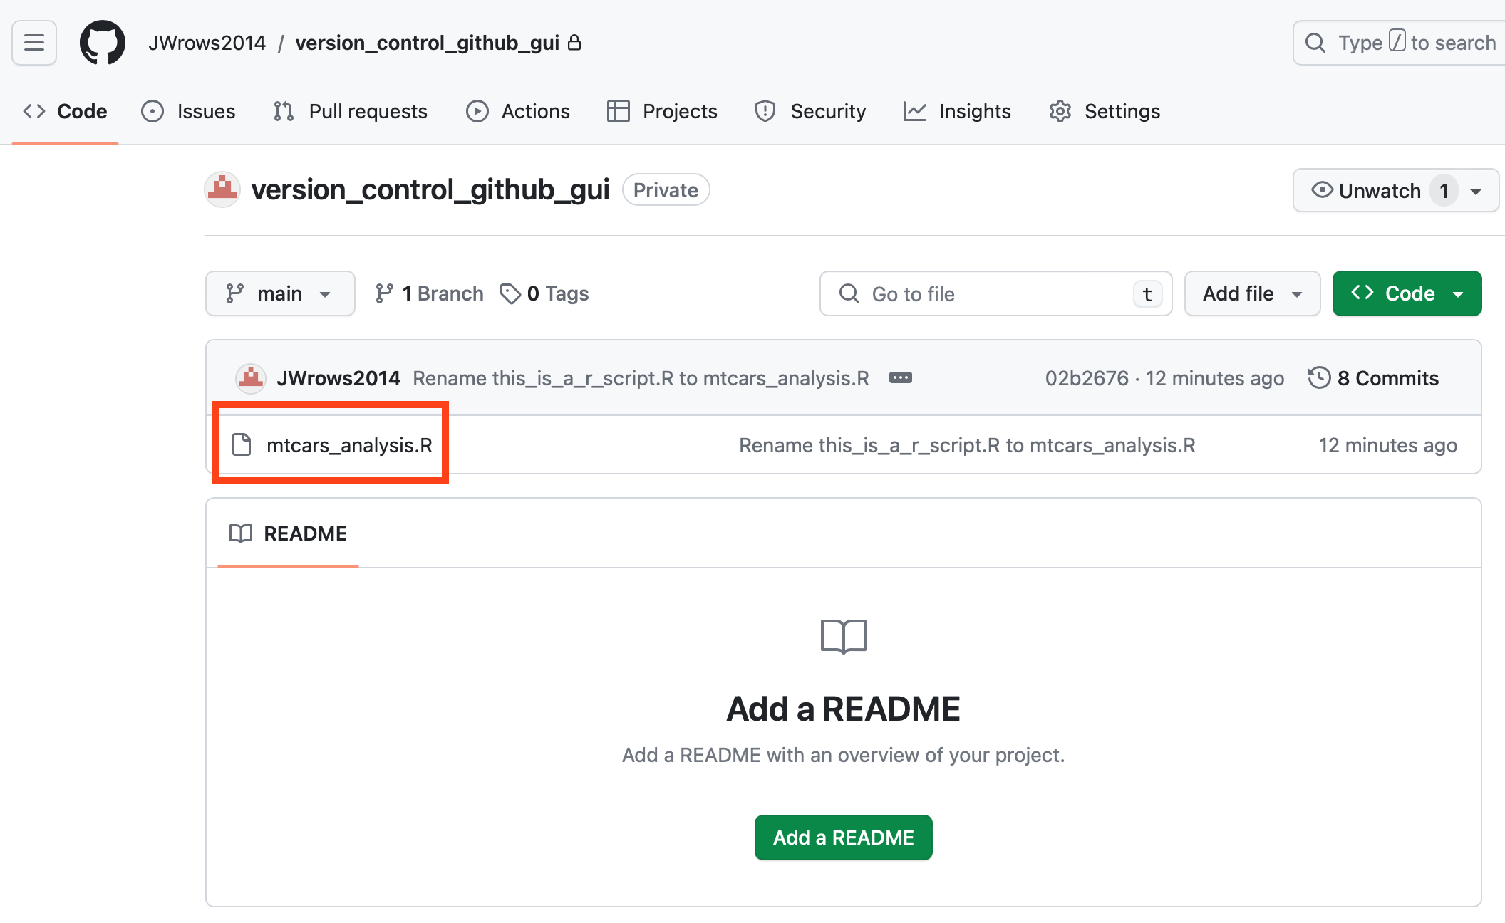1505x923 pixels.
Task: Click the file icon for mtcars_analysis.R
Action: click(x=242, y=445)
